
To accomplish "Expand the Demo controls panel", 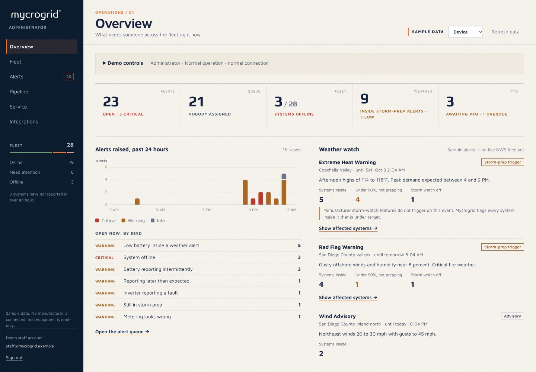I will [123, 63].
